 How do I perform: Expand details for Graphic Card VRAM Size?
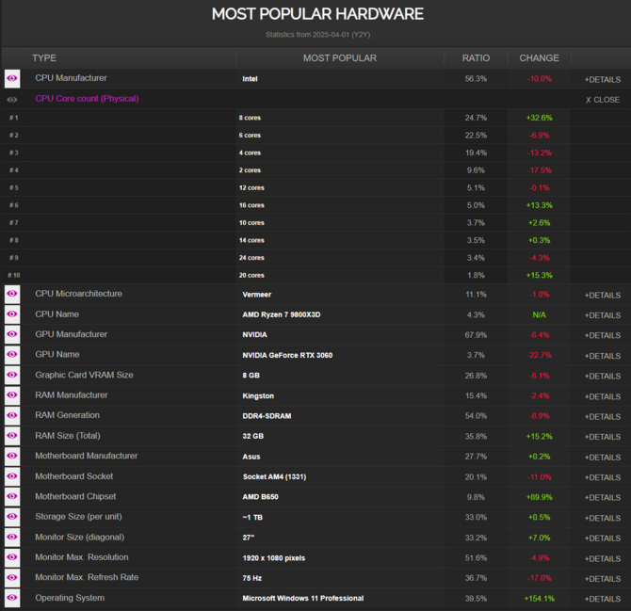tap(603, 376)
